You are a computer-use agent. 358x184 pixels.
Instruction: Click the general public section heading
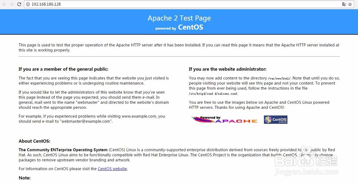[63, 69]
